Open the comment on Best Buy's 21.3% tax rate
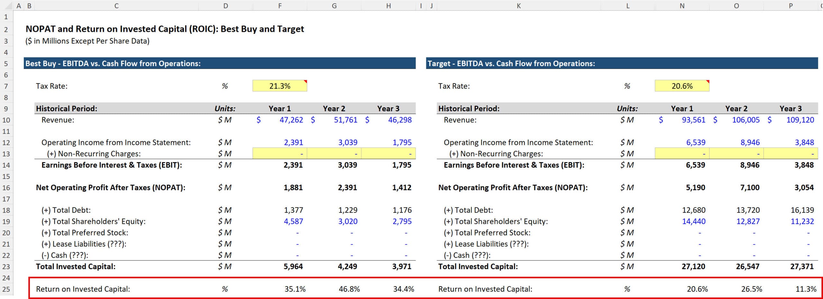The height and width of the screenshot is (299, 823). pyautogui.click(x=304, y=82)
